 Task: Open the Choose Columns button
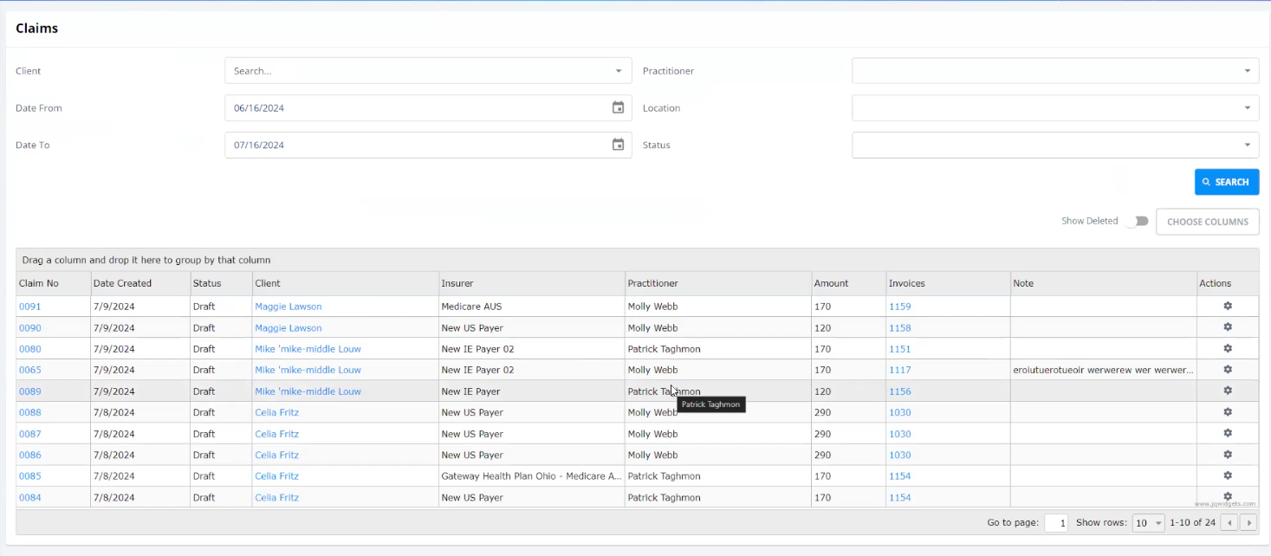(x=1207, y=222)
